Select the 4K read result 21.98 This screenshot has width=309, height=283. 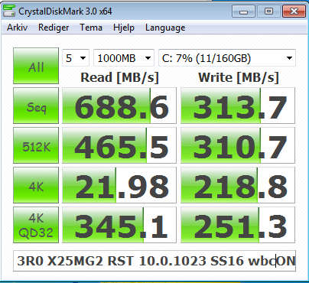(119, 185)
